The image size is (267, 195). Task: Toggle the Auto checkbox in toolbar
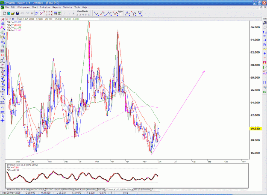[x=120, y=14]
